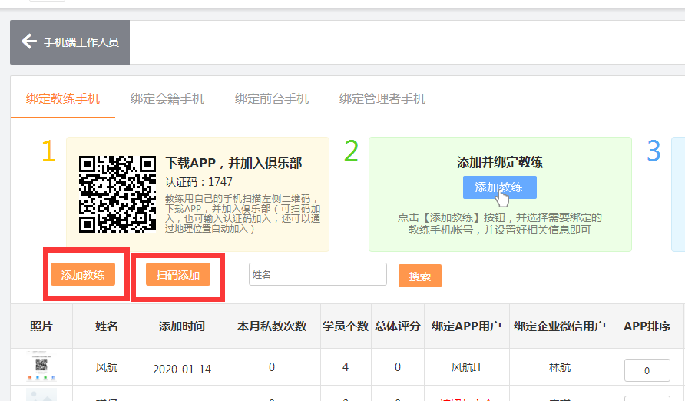Open the 绑定教练手机 tab
The height and width of the screenshot is (401, 685).
pyautogui.click(x=63, y=98)
